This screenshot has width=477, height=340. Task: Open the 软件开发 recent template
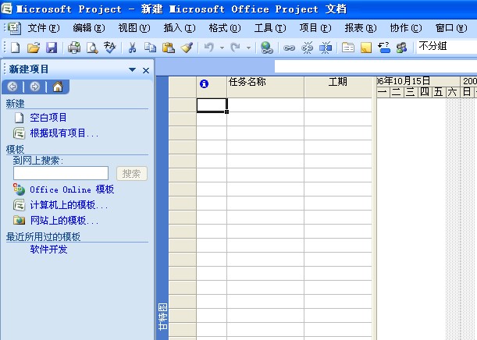coord(48,250)
